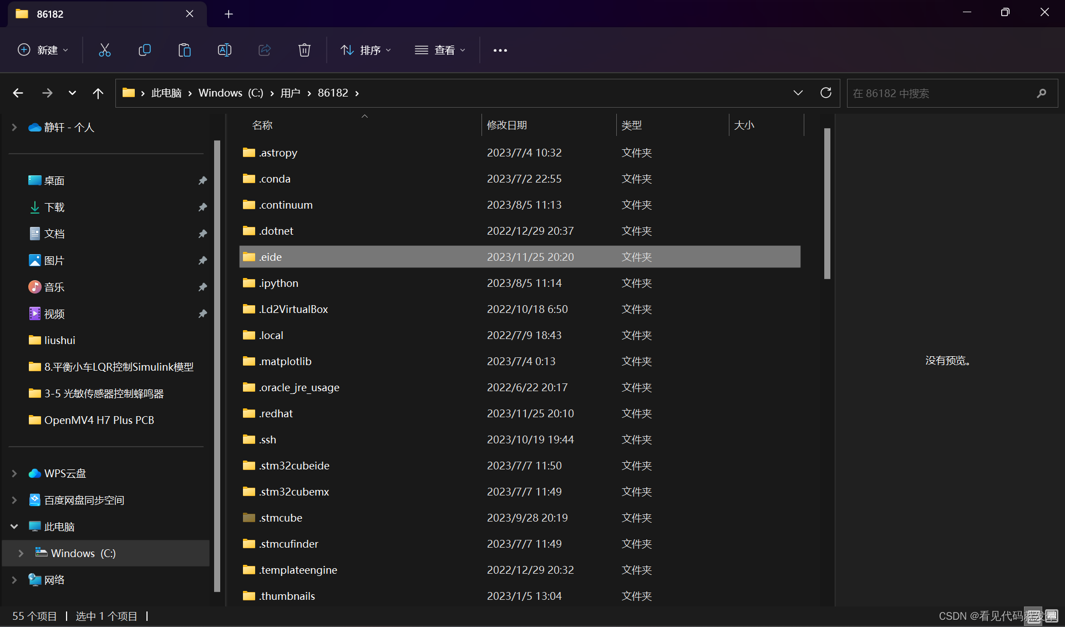1065x627 pixels.
Task: Click the Cut scissors icon
Action: click(x=104, y=50)
